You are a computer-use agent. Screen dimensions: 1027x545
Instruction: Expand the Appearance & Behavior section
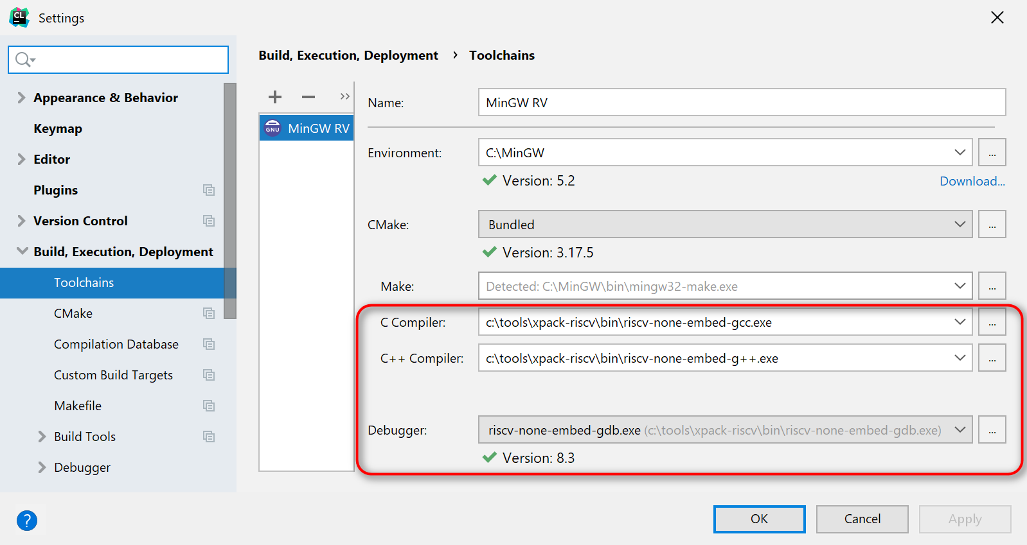pyautogui.click(x=21, y=98)
